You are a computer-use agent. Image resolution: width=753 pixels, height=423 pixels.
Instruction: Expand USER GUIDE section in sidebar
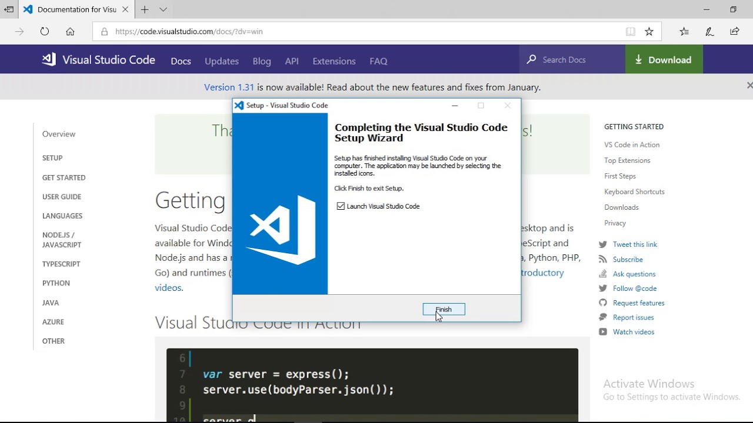point(62,197)
